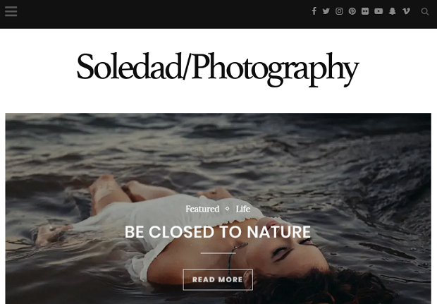The width and height of the screenshot is (437, 304).
Task: Open the YouTube channel icon
Action: click(378, 11)
